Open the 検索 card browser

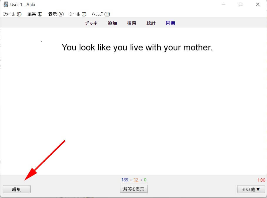[x=132, y=23]
